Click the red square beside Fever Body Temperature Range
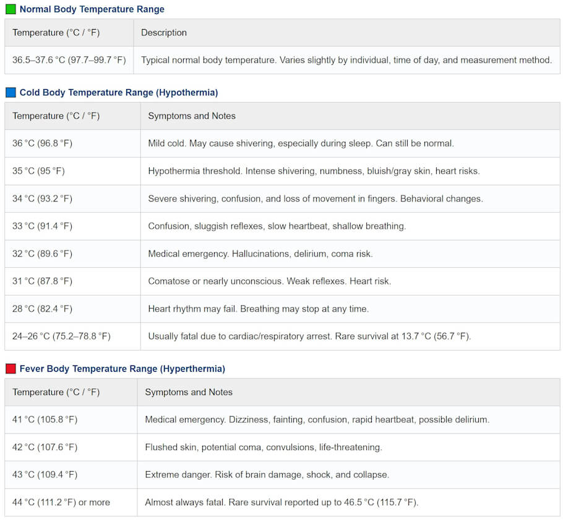563x520 pixels. [11, 369]
